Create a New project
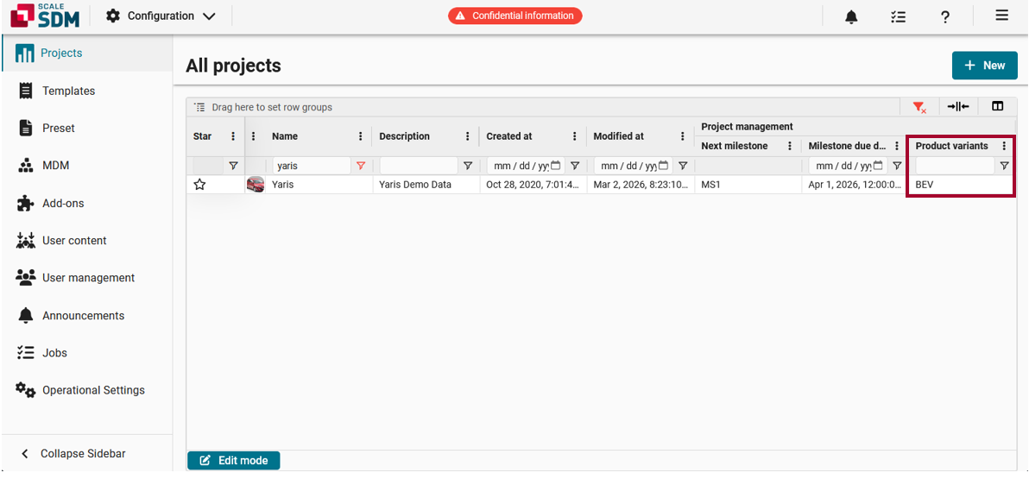This screenshot has height=479, width=1029. coord(984,66)
